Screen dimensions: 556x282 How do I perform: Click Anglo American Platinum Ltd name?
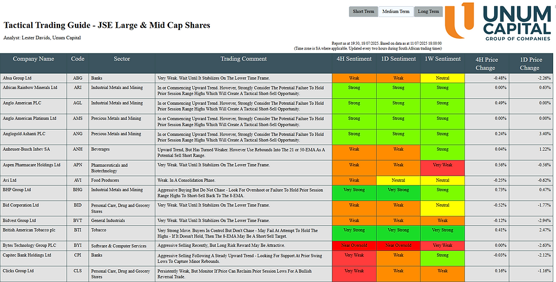(x=30, y=119)
